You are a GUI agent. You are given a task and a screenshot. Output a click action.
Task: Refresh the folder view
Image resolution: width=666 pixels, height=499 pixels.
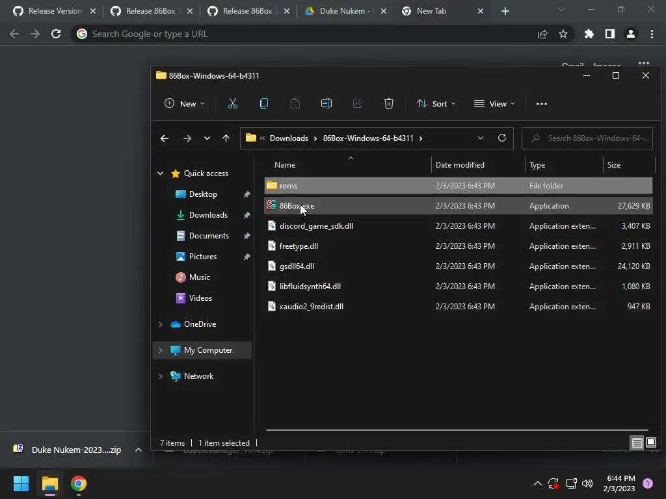(501, 138)
